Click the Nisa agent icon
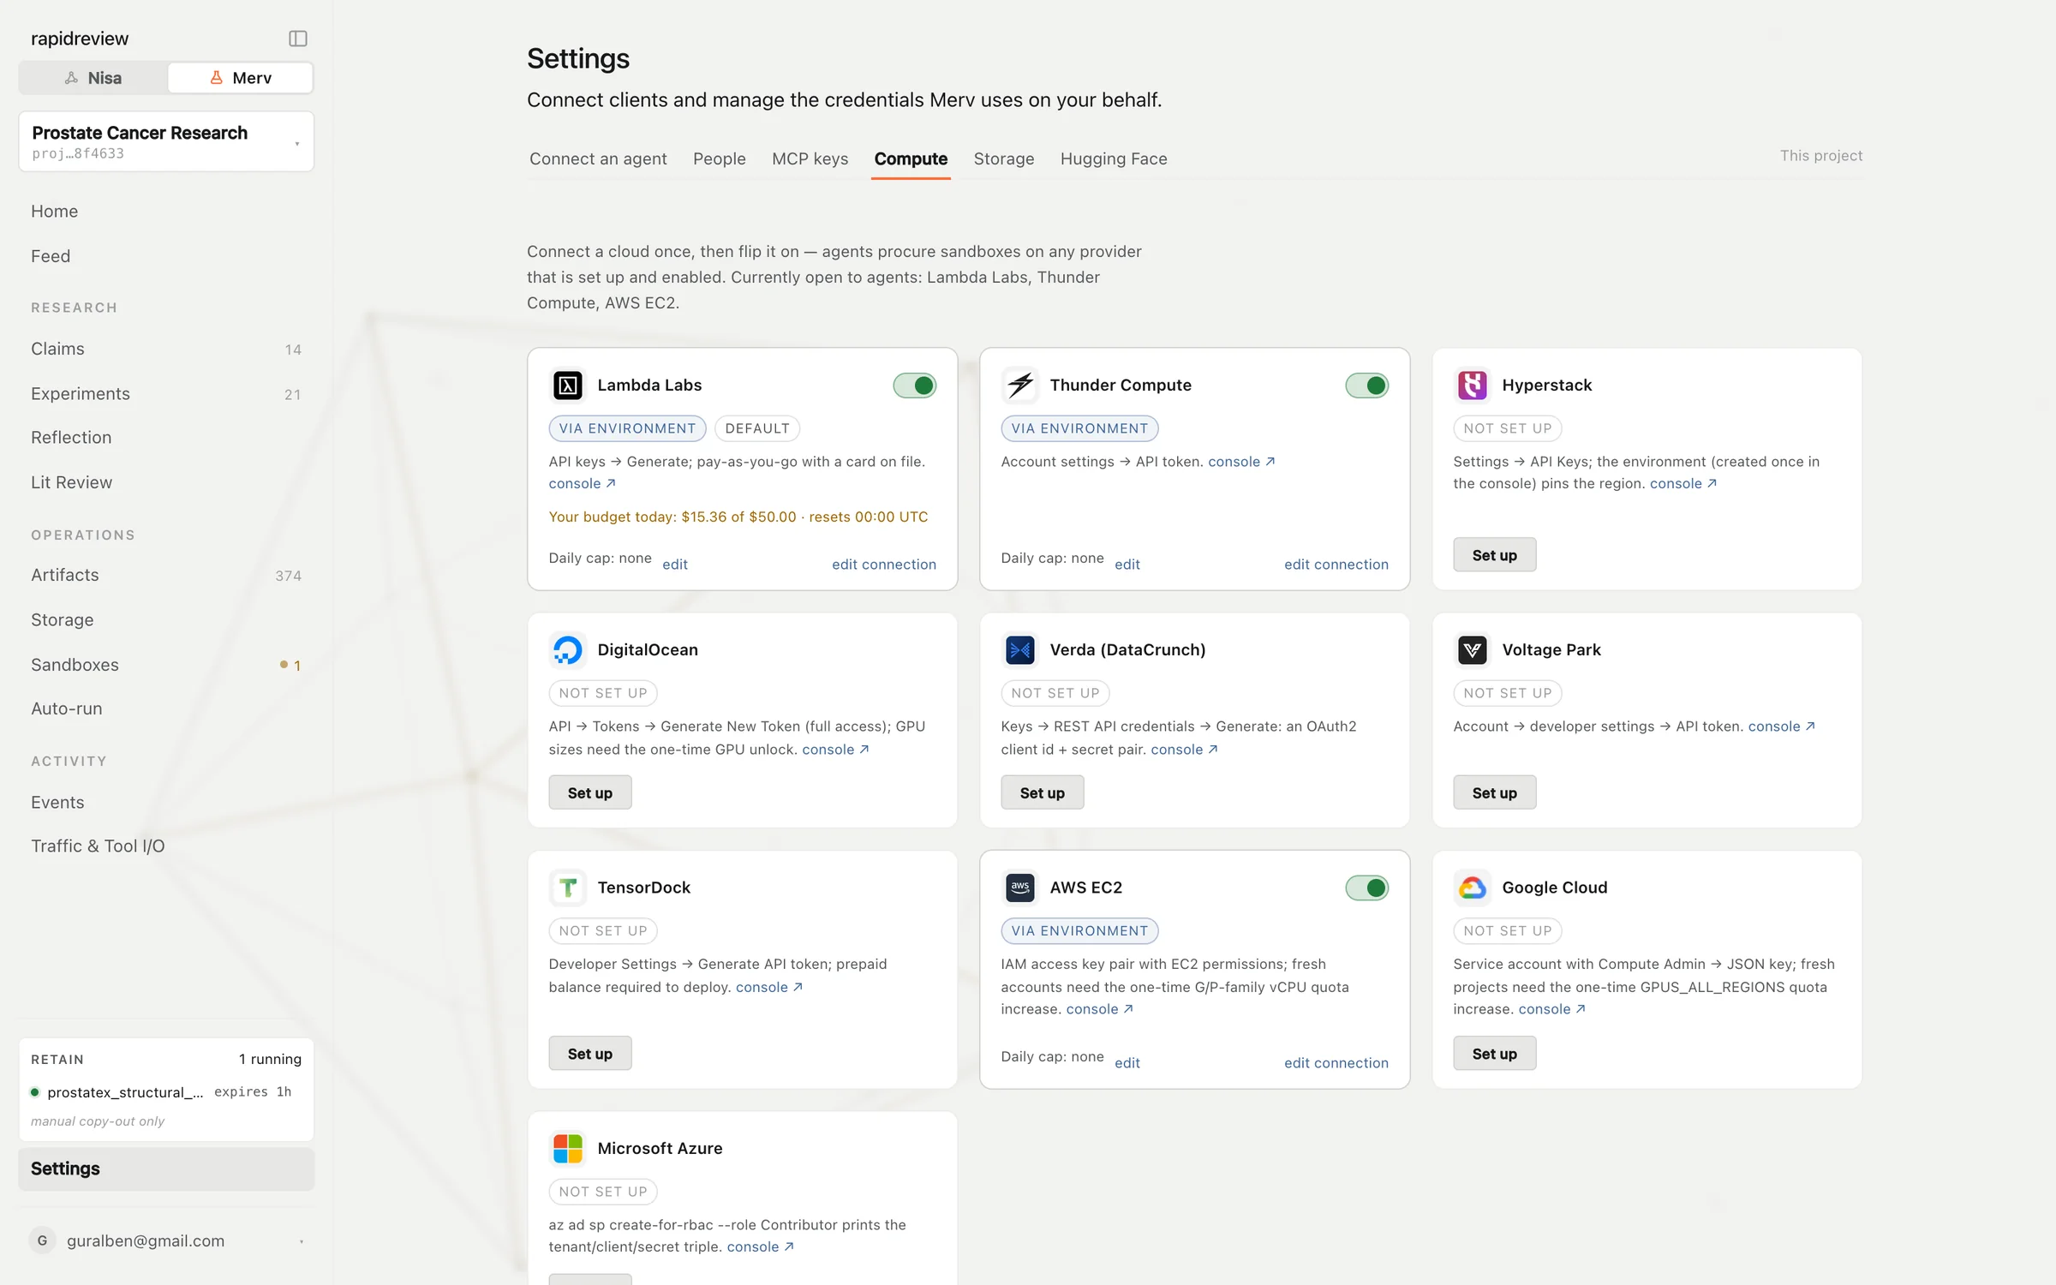This screenshot has height=1285, width=2056. tap(72, 78)
